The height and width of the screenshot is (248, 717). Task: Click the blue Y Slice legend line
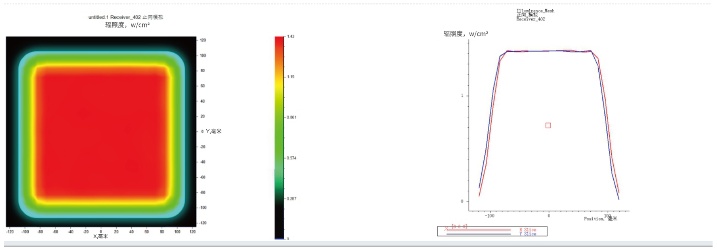click(479, 234)
